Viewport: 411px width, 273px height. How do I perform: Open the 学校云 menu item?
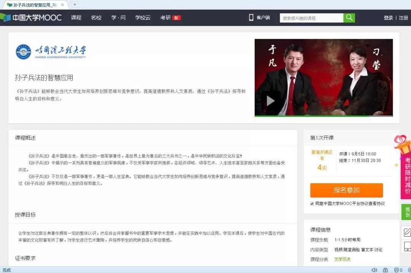143,18
